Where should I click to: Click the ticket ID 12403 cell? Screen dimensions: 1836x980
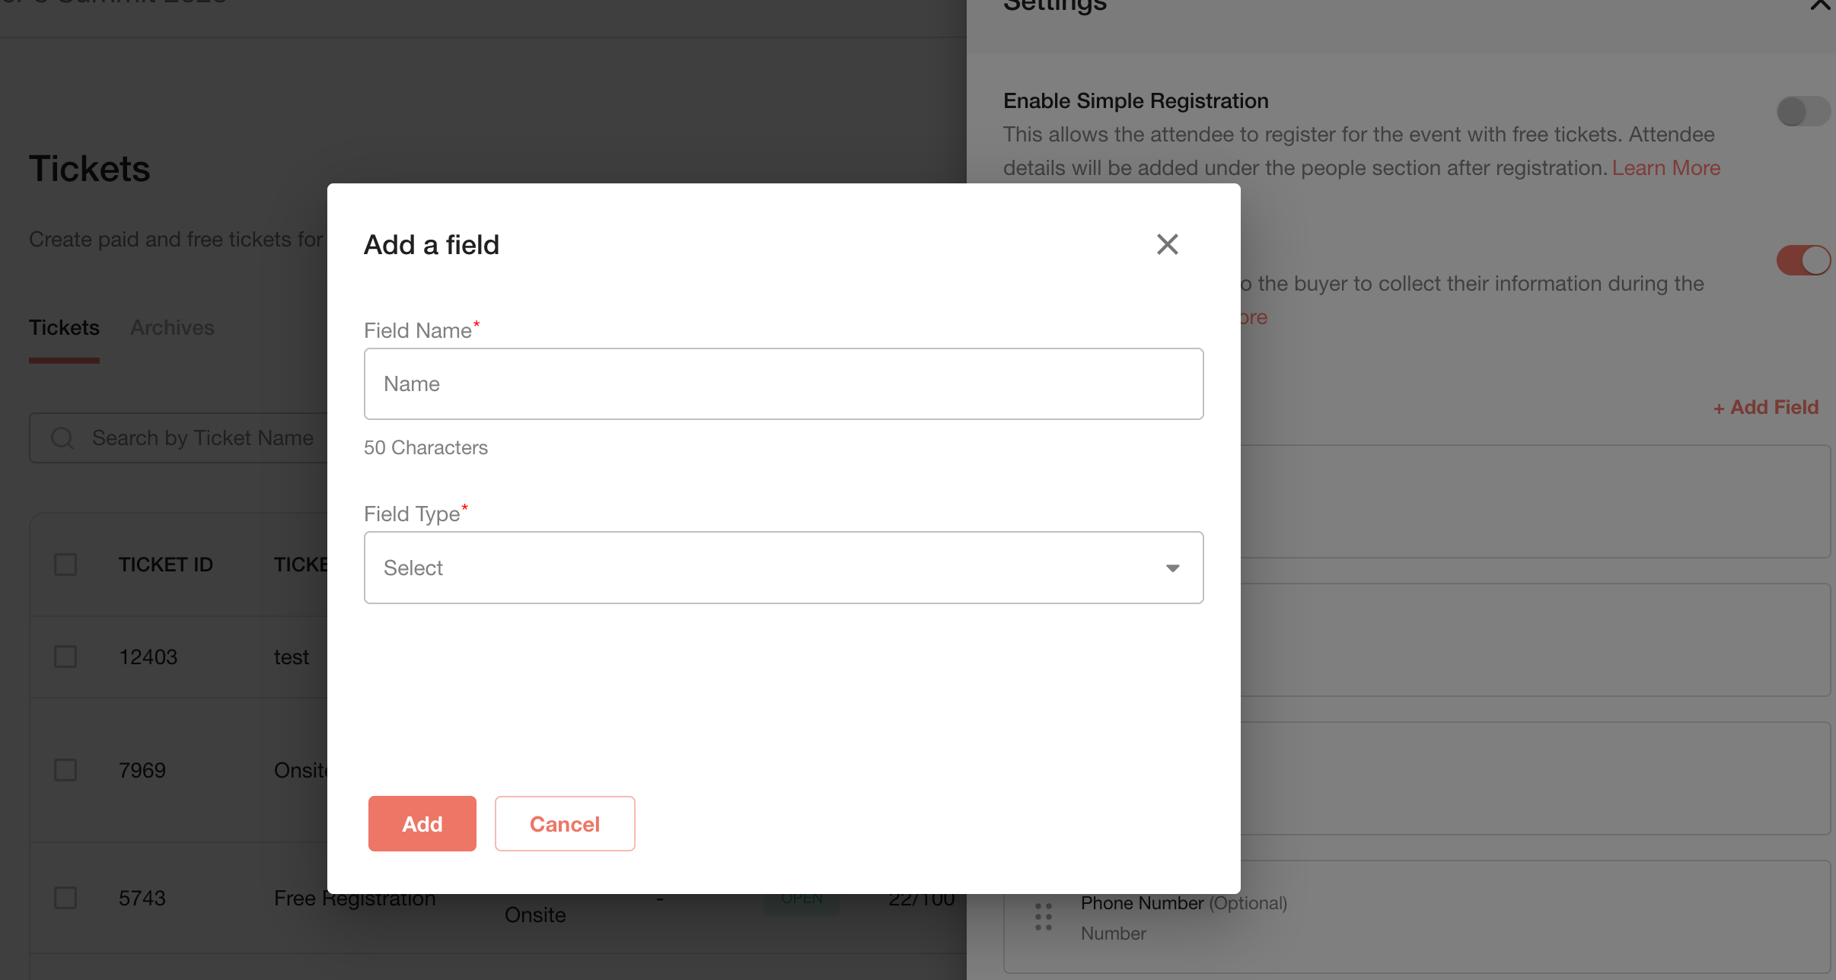(148, 657)
